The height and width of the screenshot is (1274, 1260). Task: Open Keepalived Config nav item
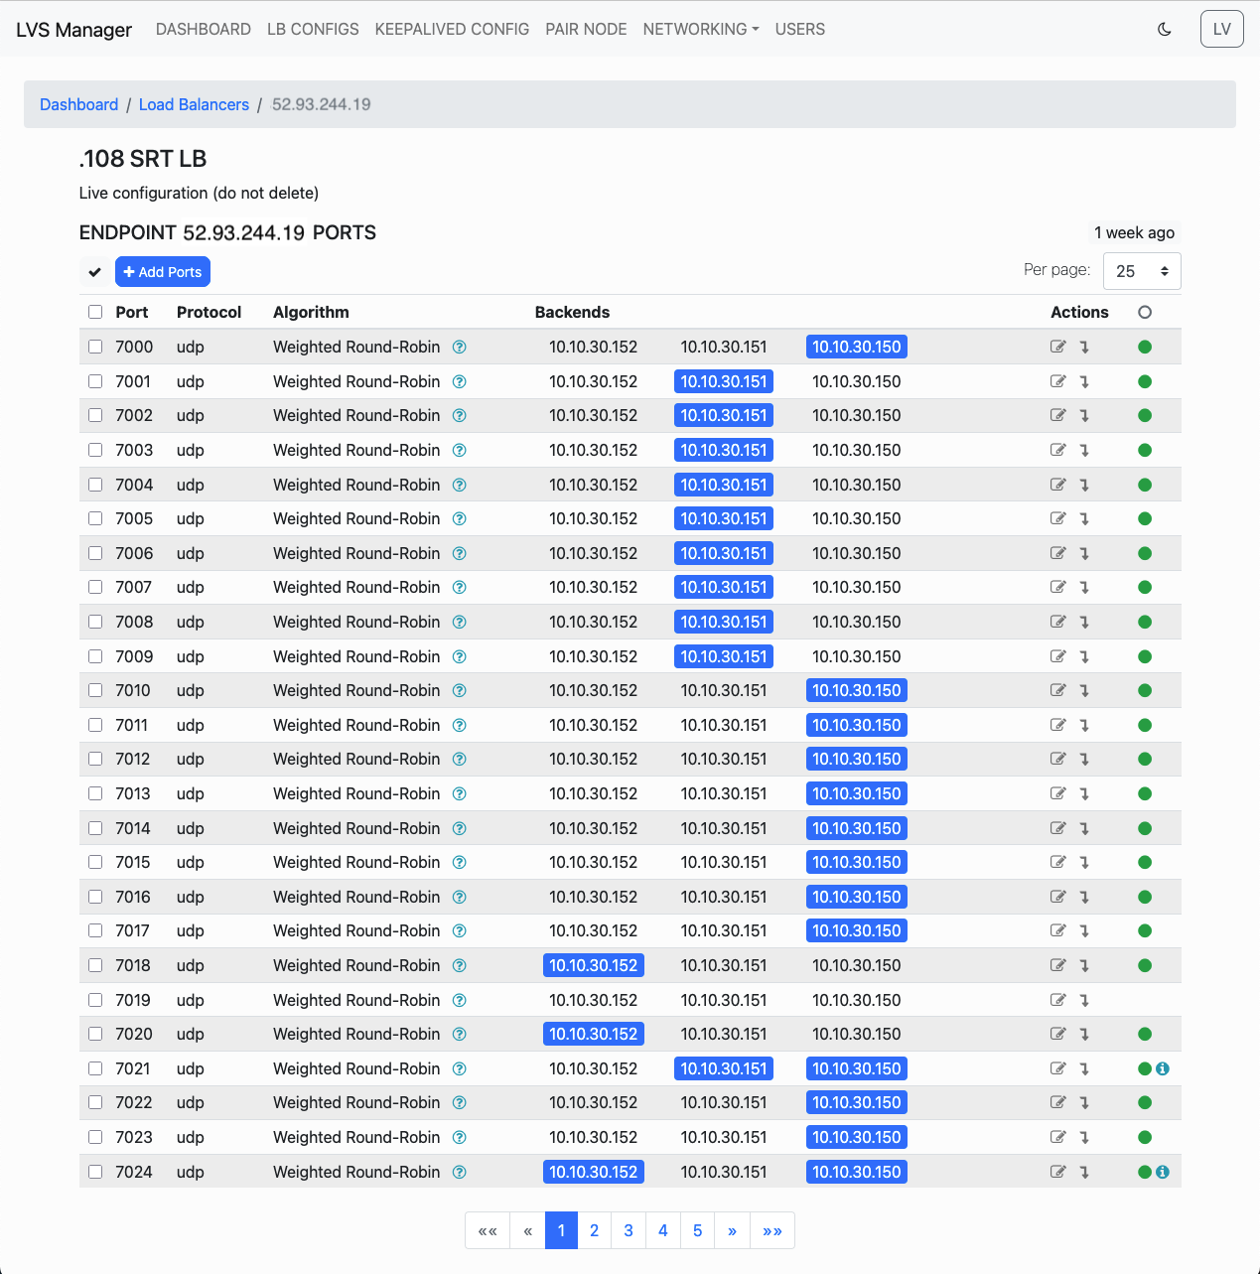pyautogui.click(x=452, y=30)
